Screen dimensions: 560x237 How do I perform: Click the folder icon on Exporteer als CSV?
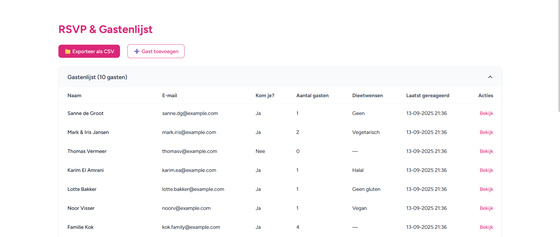[67, 51]
